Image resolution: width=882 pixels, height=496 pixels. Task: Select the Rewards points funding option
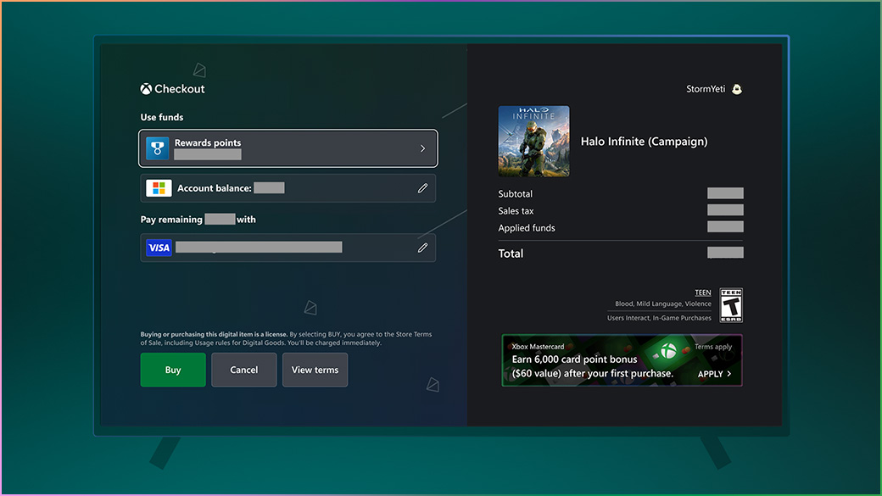coord(288,148)
